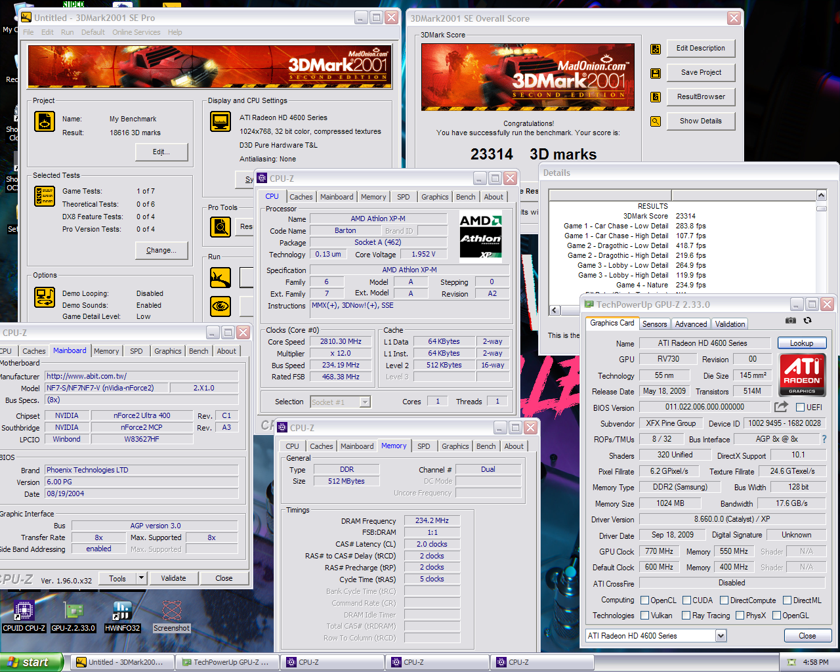840x672 pixels.
Task: Click the AMD Athlon XP logo in CPU-Z
Action: (480, 237)
